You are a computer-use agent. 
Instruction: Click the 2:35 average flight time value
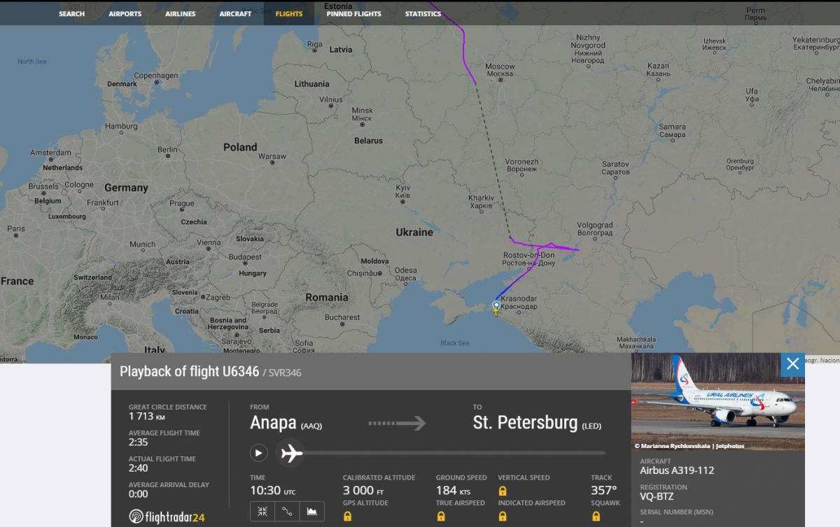[x=139, y=442]
